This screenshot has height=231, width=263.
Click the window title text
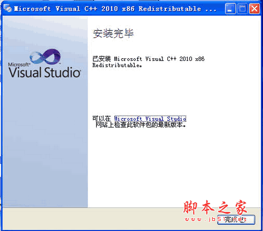tap(115, 9)
